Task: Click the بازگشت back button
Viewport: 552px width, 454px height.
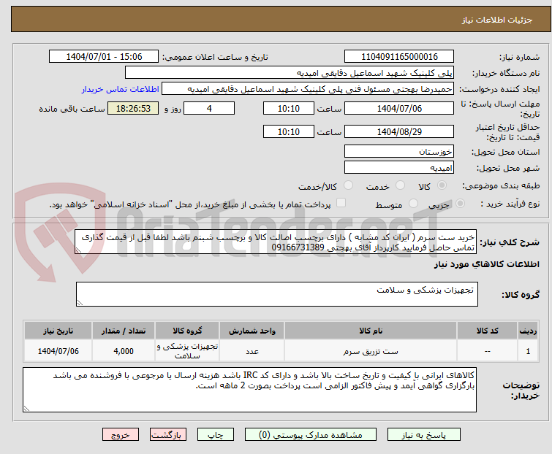Action: coord(168,435)
